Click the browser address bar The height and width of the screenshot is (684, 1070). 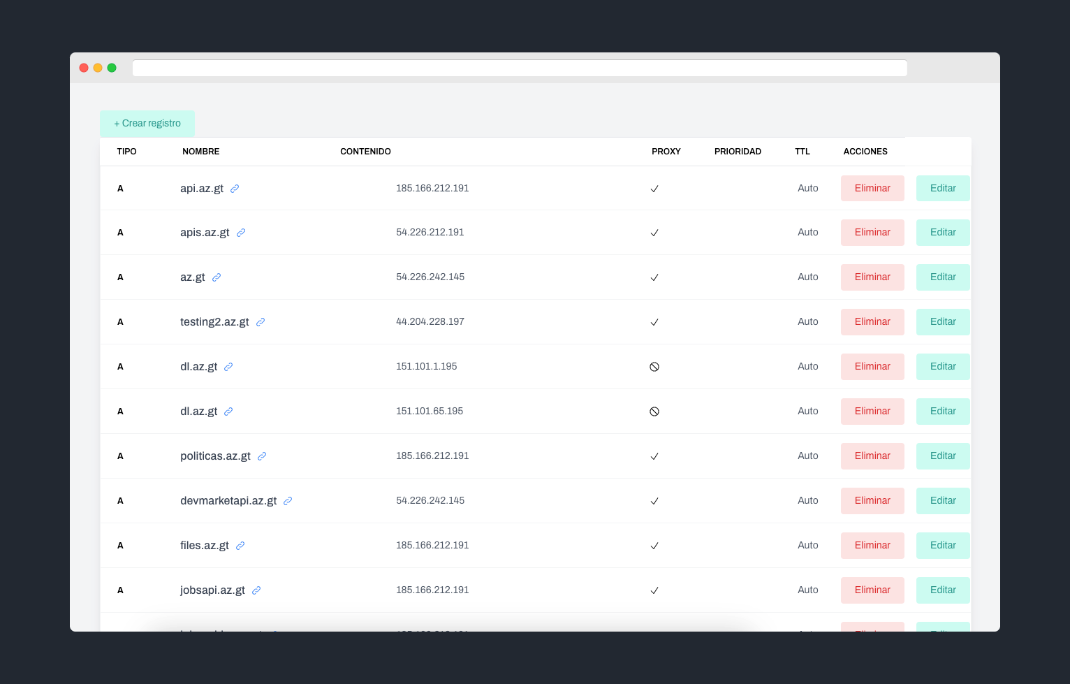coord(520,68)
